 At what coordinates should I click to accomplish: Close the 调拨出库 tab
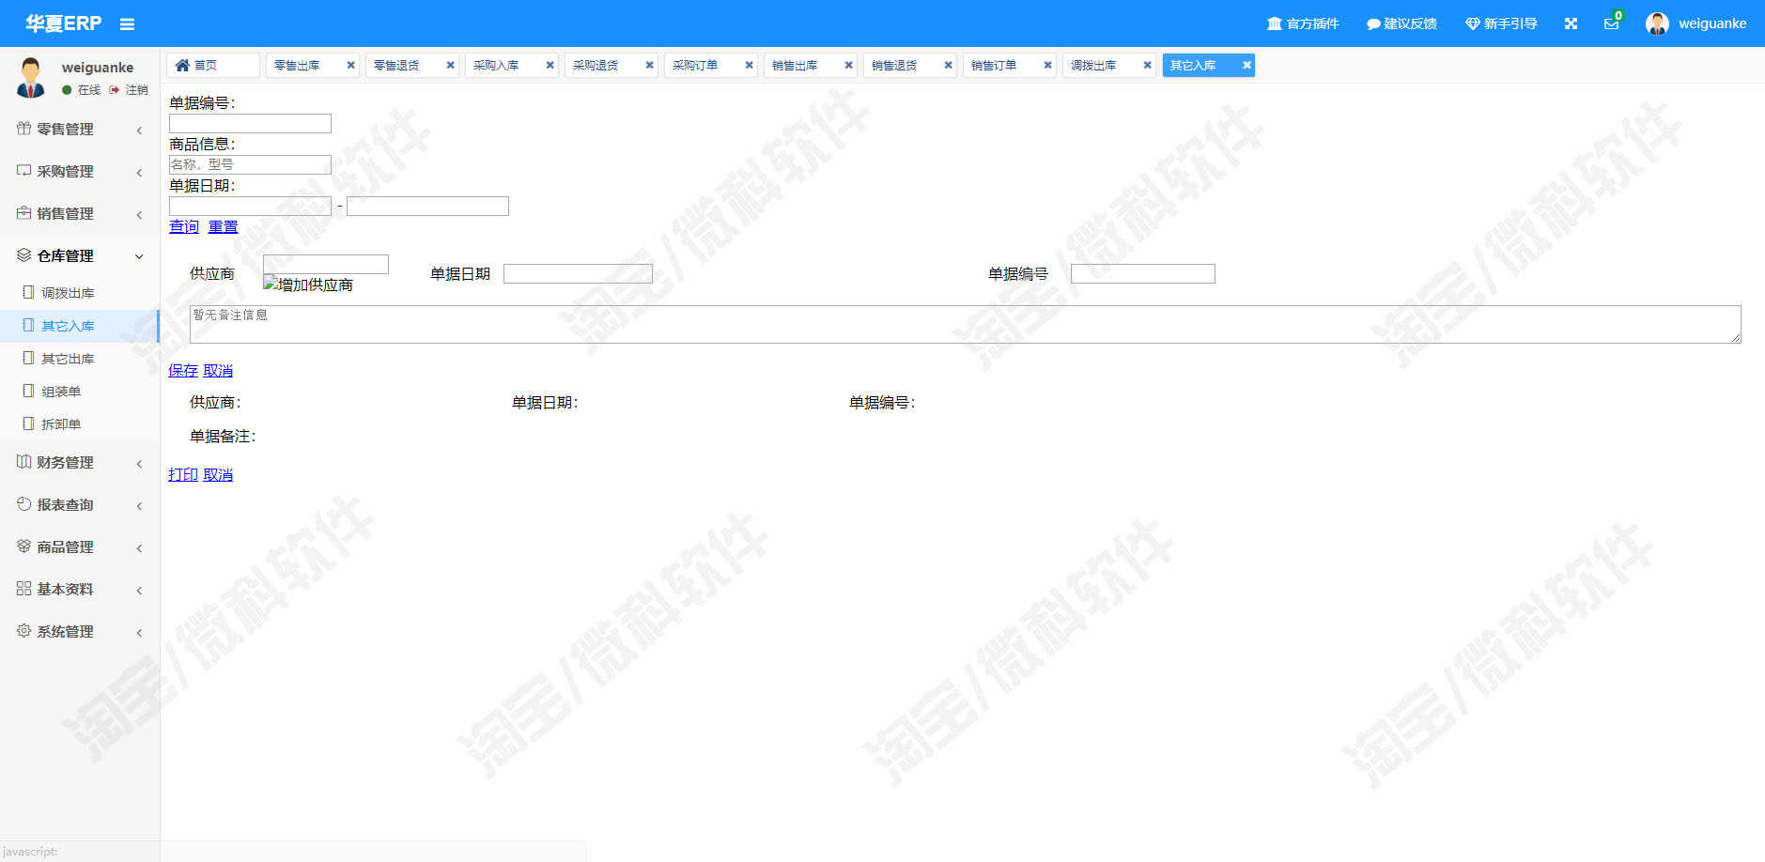pos(1147,65)
